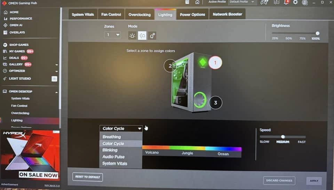Open settings gear in top bar
334x190 pixels.
tap(295, 2)
